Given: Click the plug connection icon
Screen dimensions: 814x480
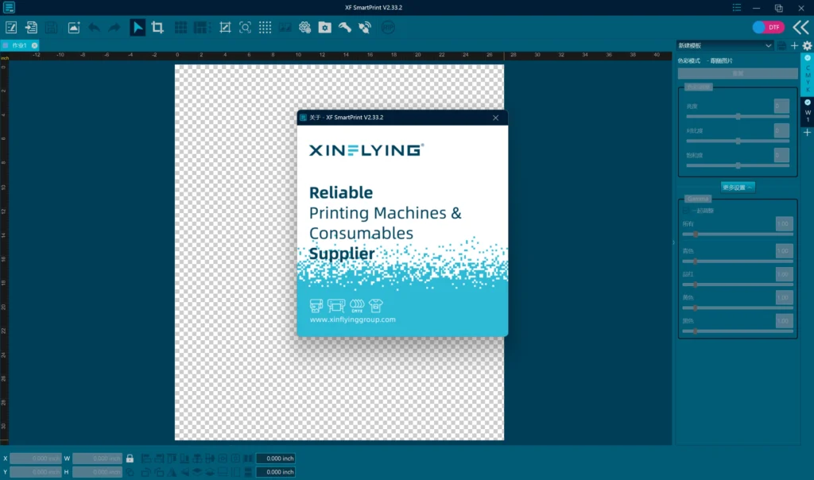Looking at the screenshot, I should pyautogui.click(x=365, y=28).
